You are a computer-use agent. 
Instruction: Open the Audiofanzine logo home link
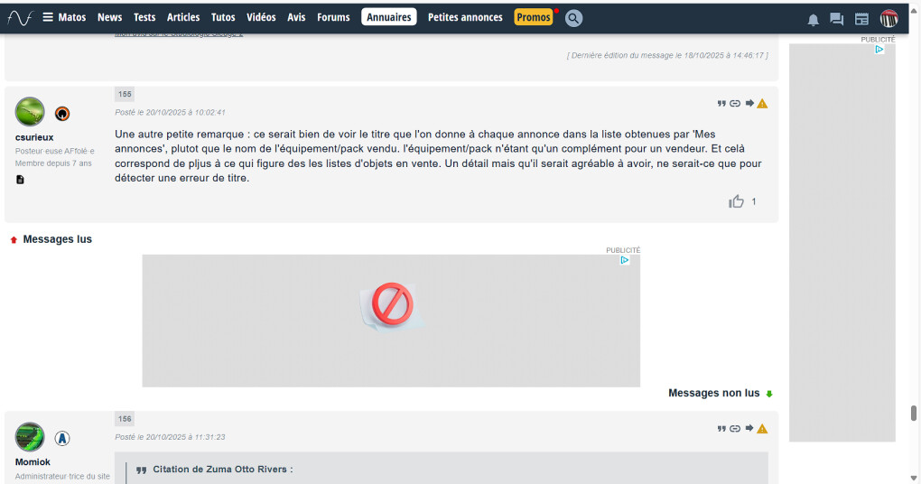(20, 18)
